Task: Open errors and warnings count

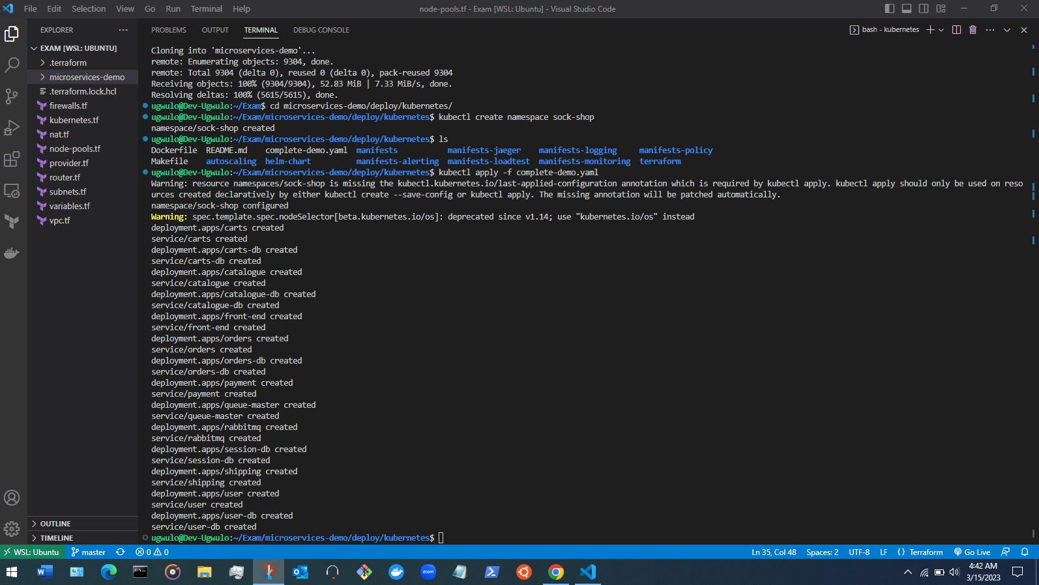Action: (x=152, y=552)
